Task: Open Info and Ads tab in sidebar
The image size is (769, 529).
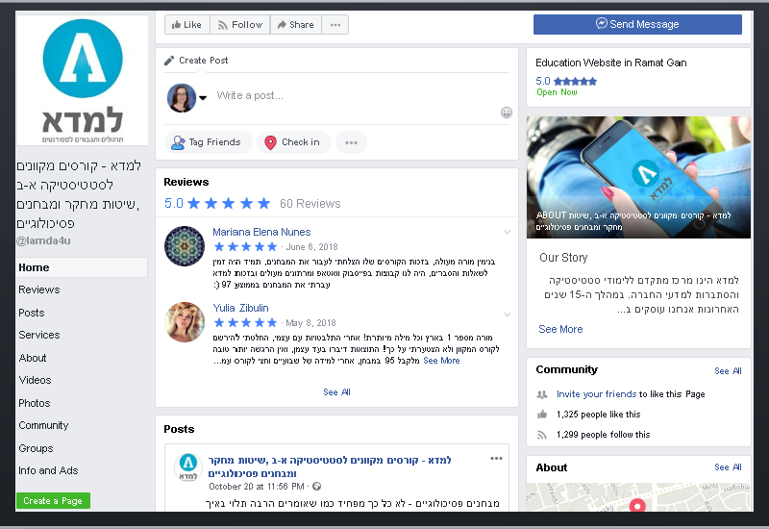Action: tap(48, 470)
